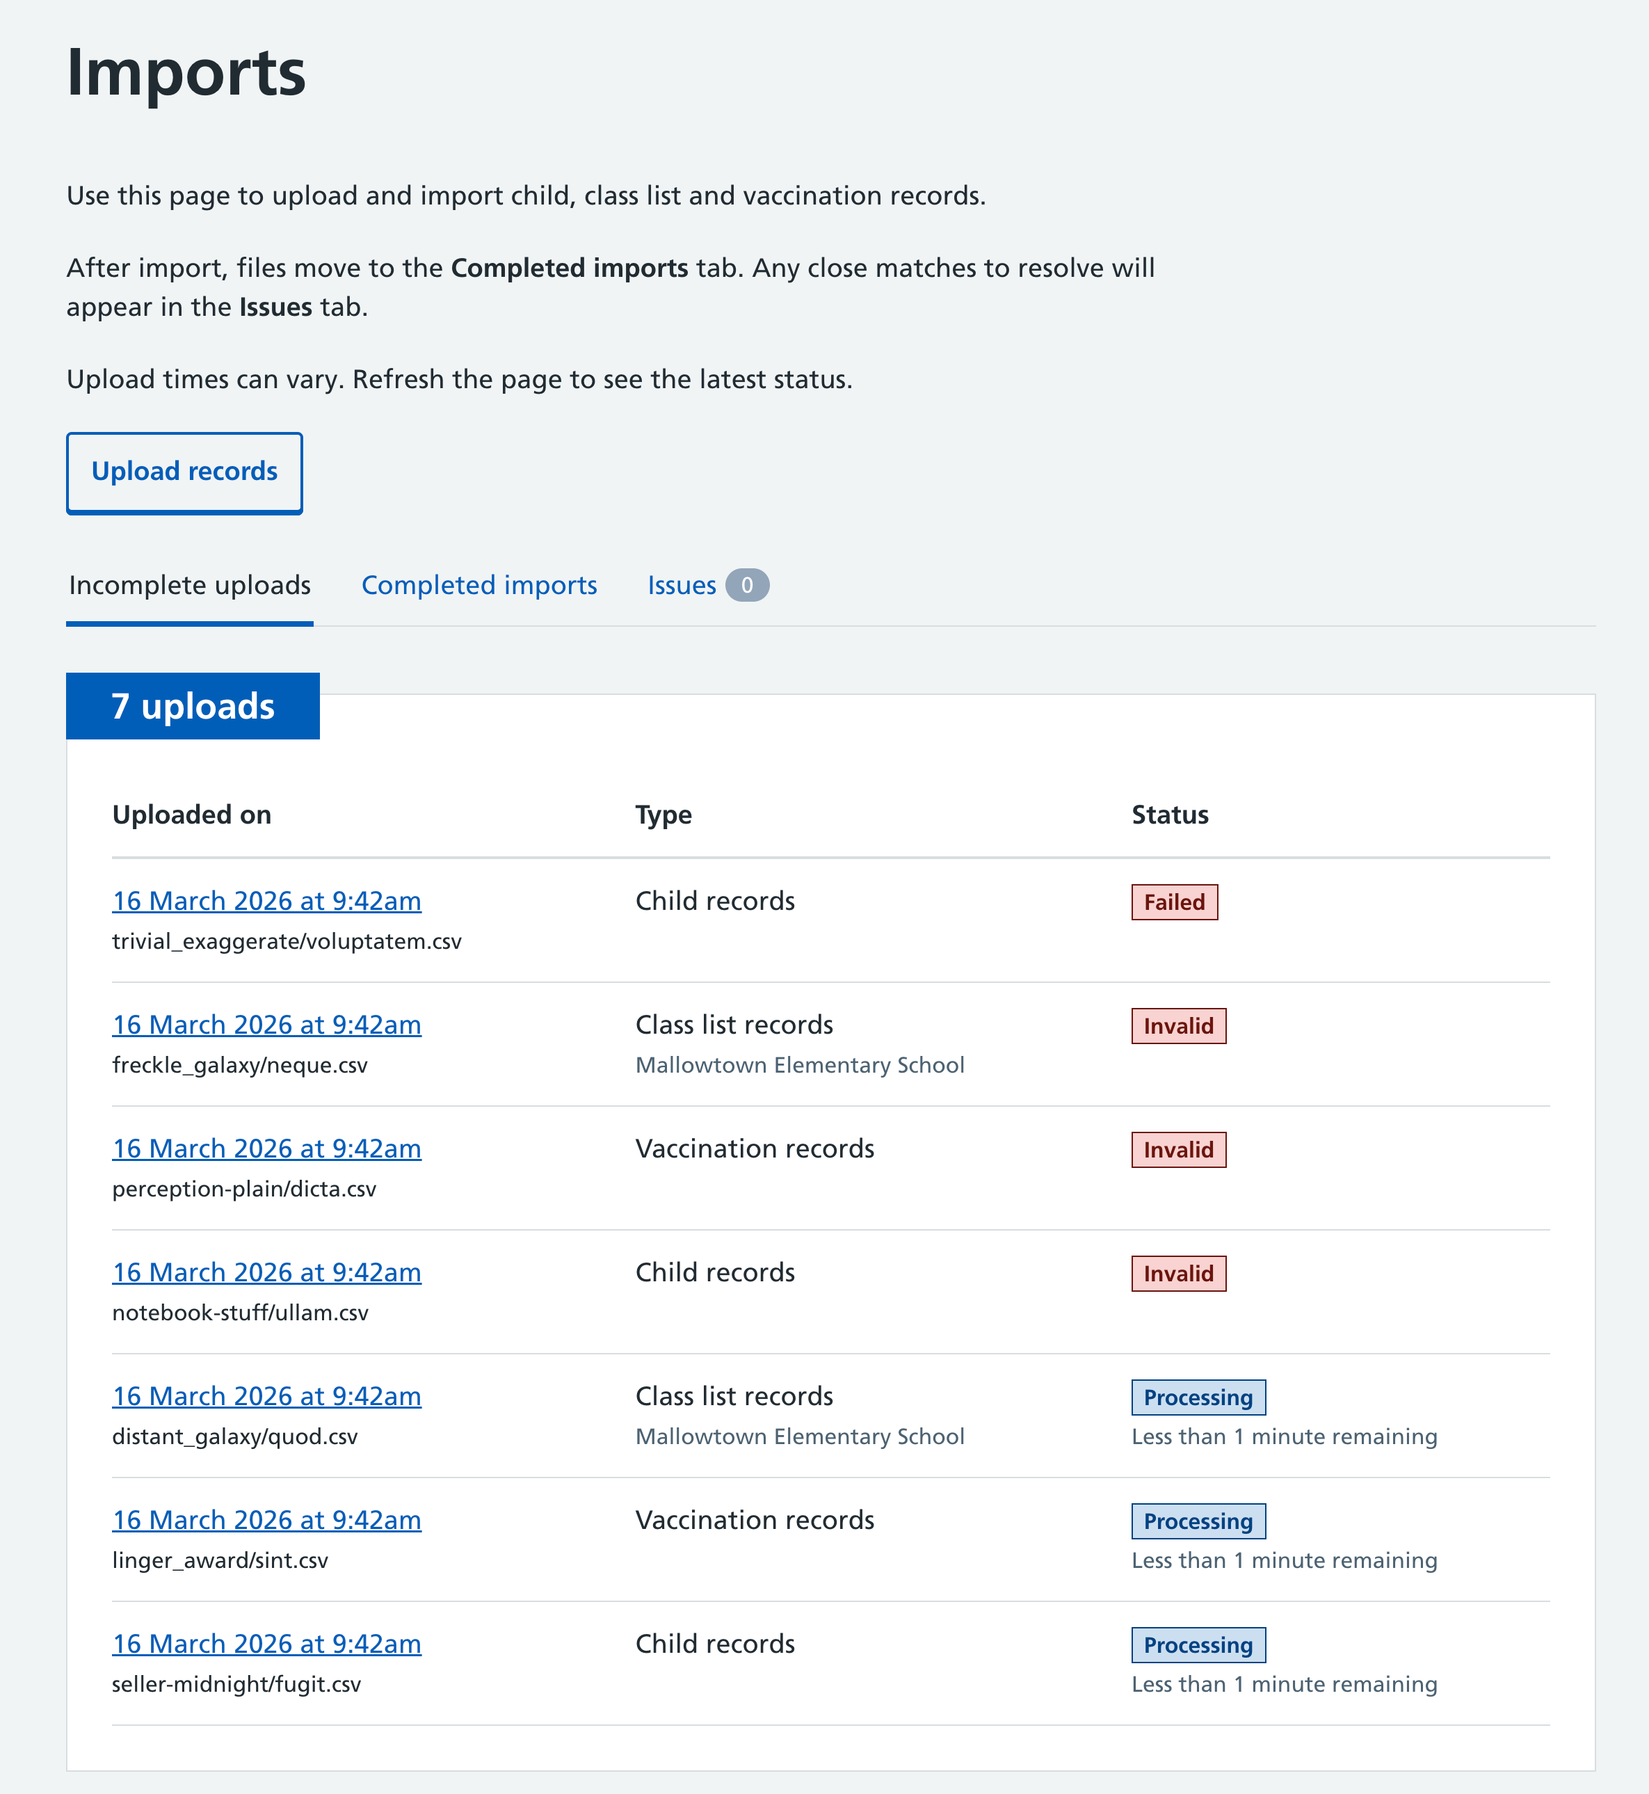Open upload details for perception-plain/dicta.csv

[267, 1148]
